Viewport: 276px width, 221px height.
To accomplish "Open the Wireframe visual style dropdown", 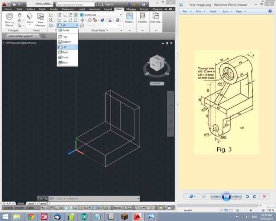I will (101, 15).
